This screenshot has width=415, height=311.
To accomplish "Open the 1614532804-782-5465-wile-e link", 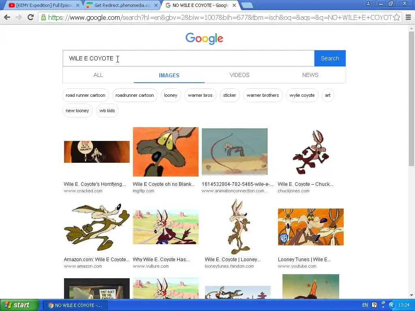I will pos(237,184).
